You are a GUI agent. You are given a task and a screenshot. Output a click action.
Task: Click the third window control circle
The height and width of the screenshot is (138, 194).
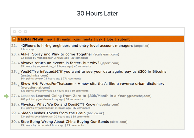pos(25,32)
